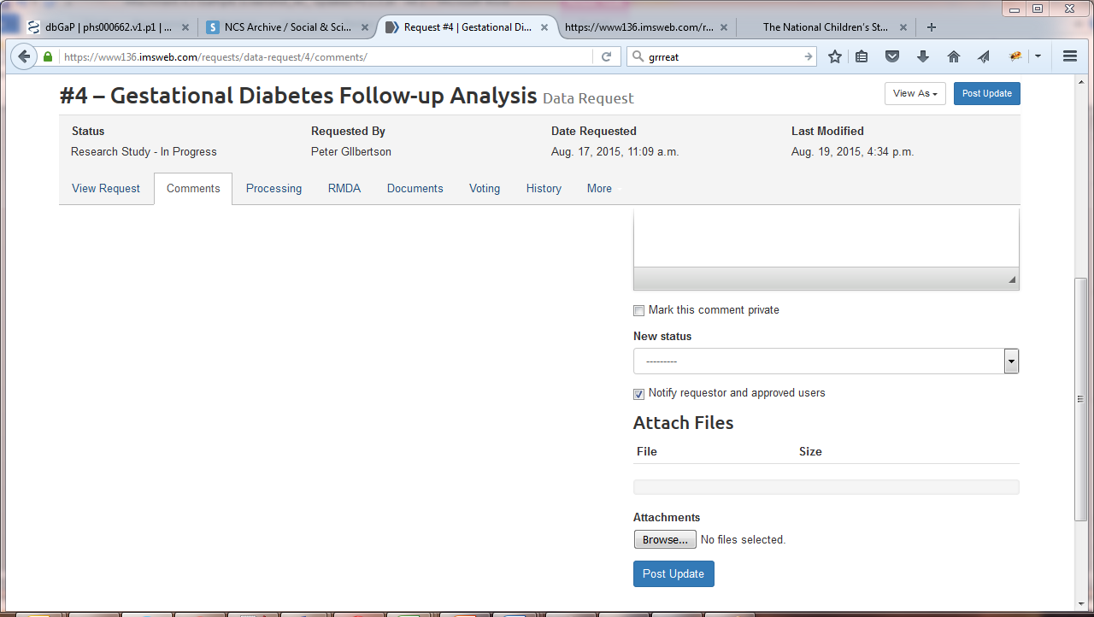The width and height of the screenshot is (1094, 617).
Task: Go to the browser home page icon
Action: 954,56
